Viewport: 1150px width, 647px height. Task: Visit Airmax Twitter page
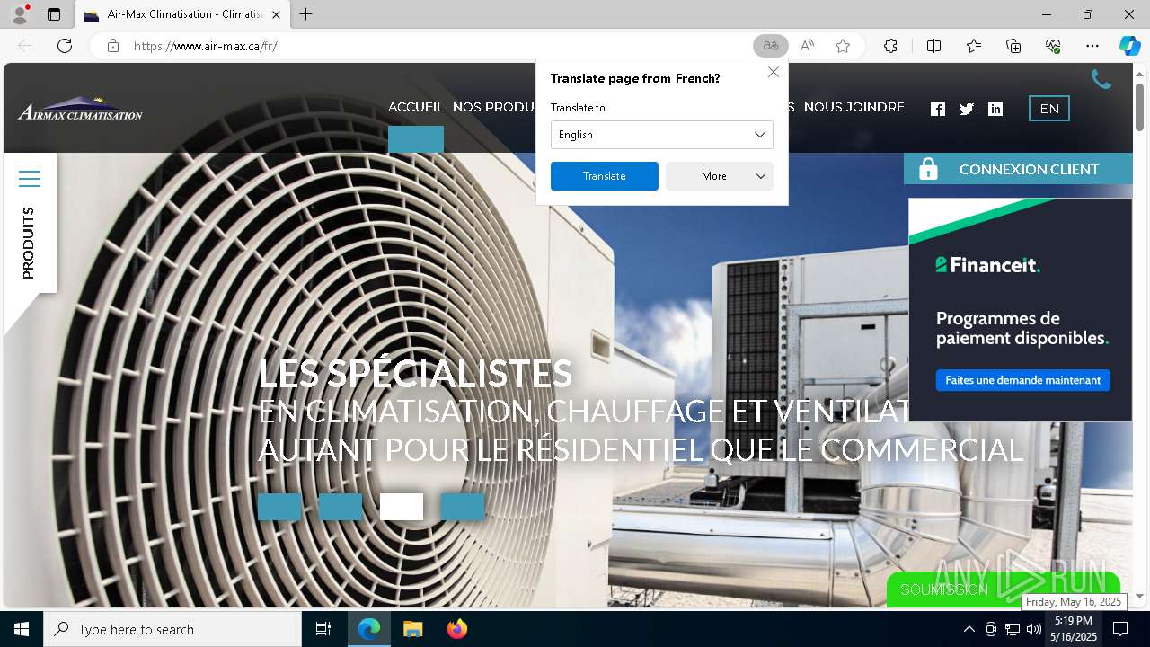[967, 109]
